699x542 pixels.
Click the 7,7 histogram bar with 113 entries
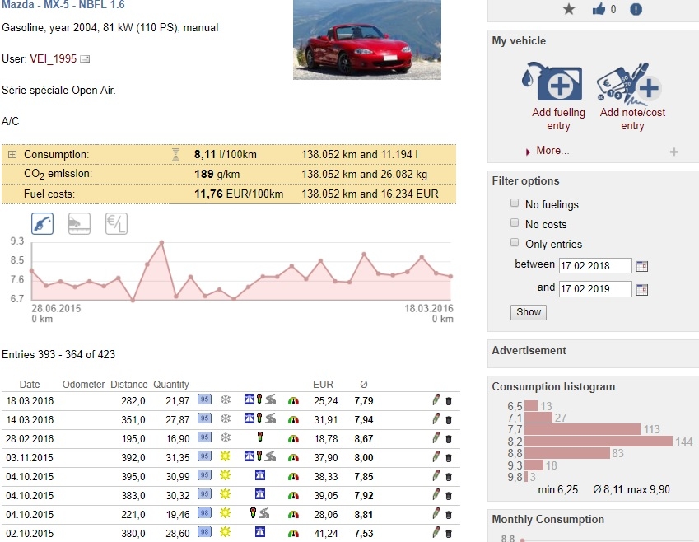(583, 430)
